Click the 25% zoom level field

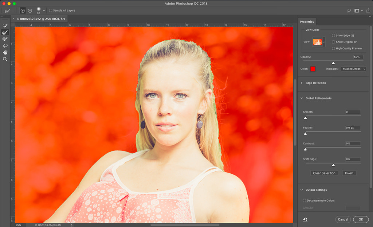[x=18, y=225]
